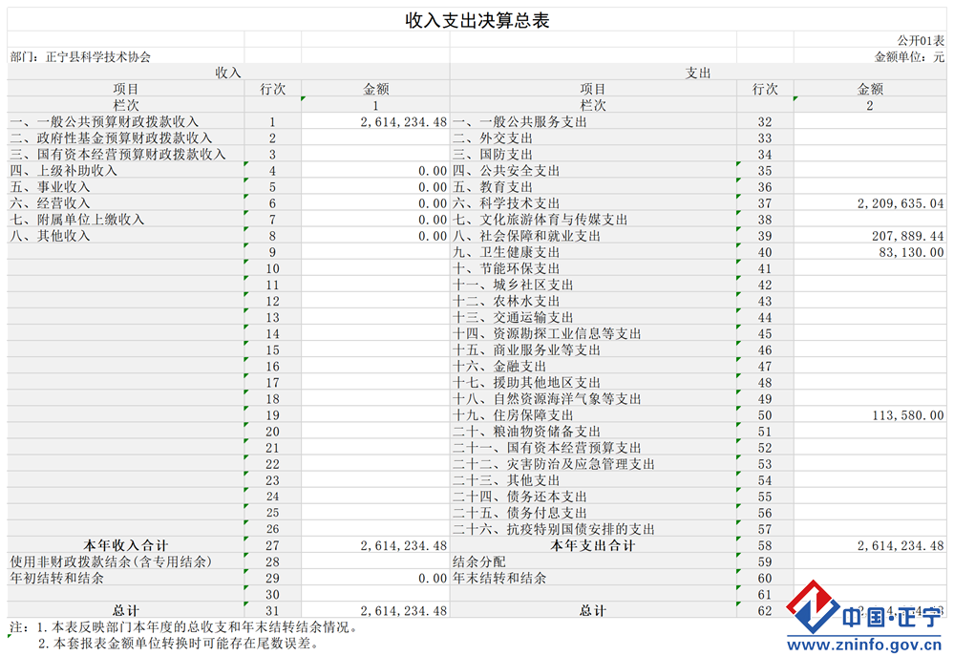The width and height of the screenshot is (954, 656).
Task: Select the 本年收入合计 cell
Action: click(x=125, y=546)
